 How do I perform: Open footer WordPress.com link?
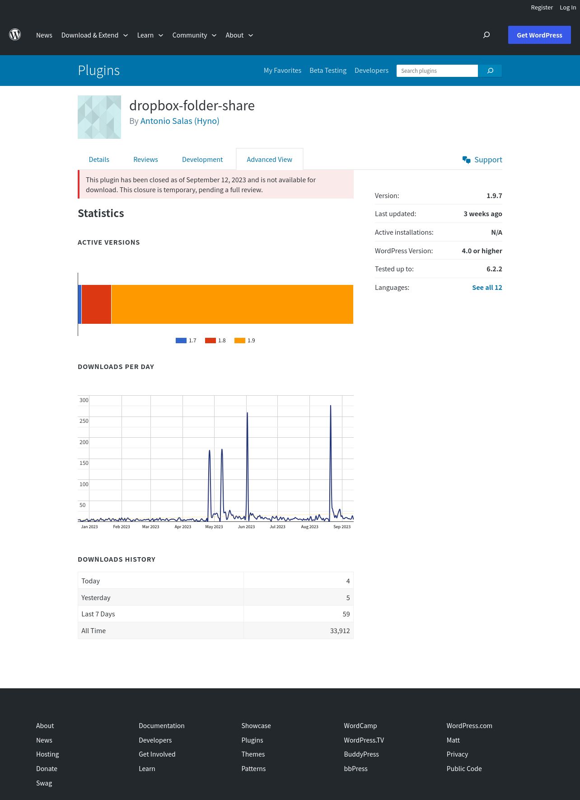[x=469, y=726]
